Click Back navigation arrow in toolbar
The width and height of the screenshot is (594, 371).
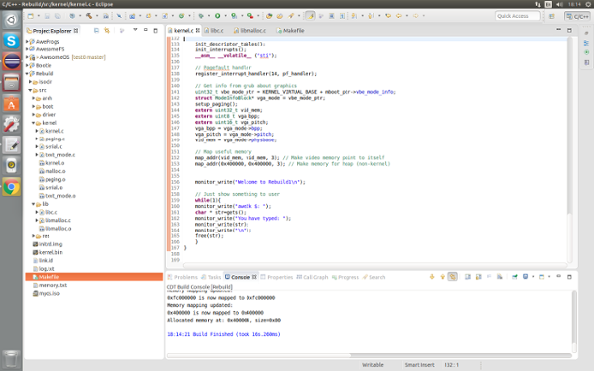(399, 16)
